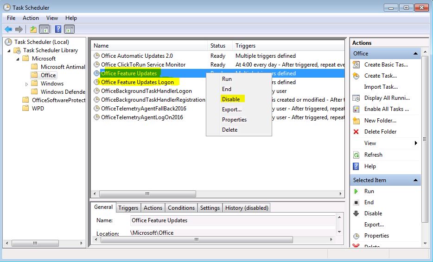Screen dimensions: 433x262
Task: Click the Enable All Tasks History icon
Action: 356,109
